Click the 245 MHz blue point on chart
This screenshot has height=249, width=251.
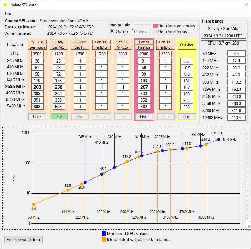tap(85, 182)
